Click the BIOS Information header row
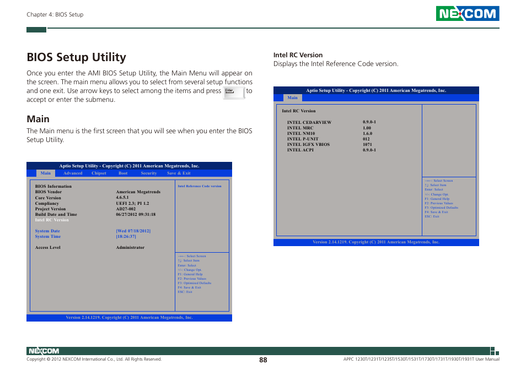This screenshot has width=526, height=370. [53, 187]
